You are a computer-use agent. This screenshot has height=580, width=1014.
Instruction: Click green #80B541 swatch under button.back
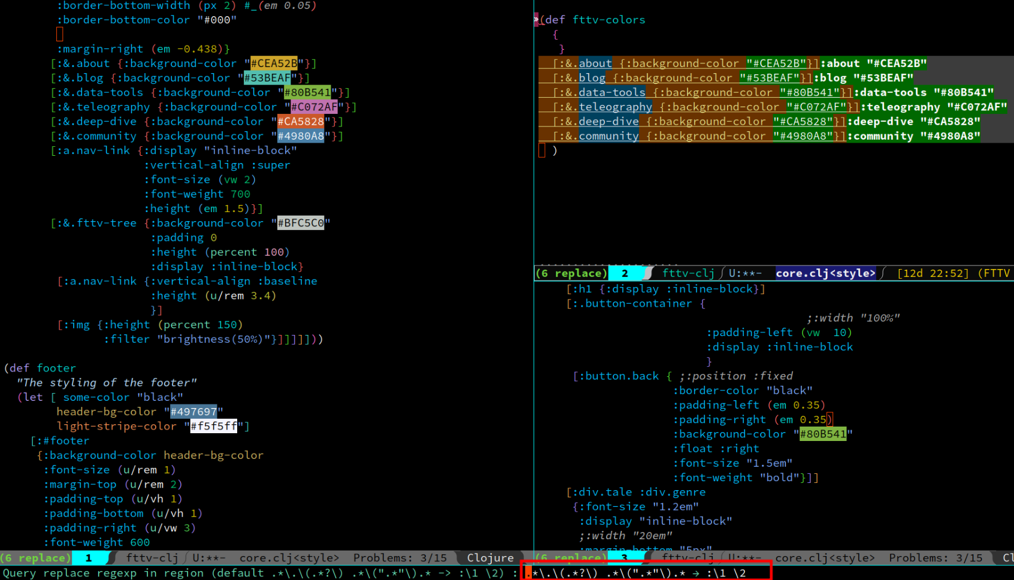click(823, 434)
